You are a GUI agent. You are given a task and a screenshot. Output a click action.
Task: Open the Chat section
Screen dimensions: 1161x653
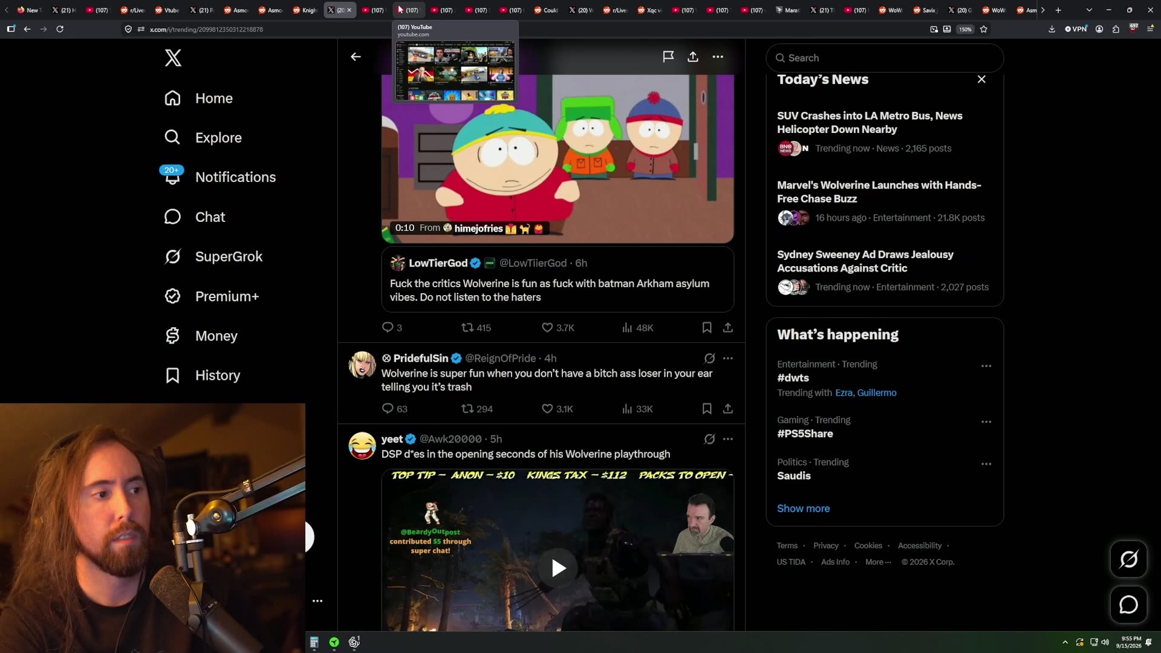coord(195,217)
